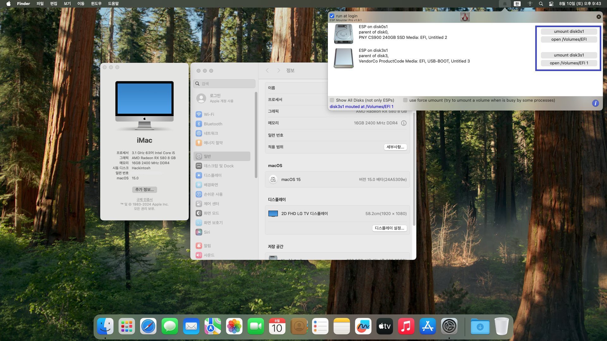Open Notes app in Dock
The width and height of the screenshot is (607, 341).
[x=342, y=326]
